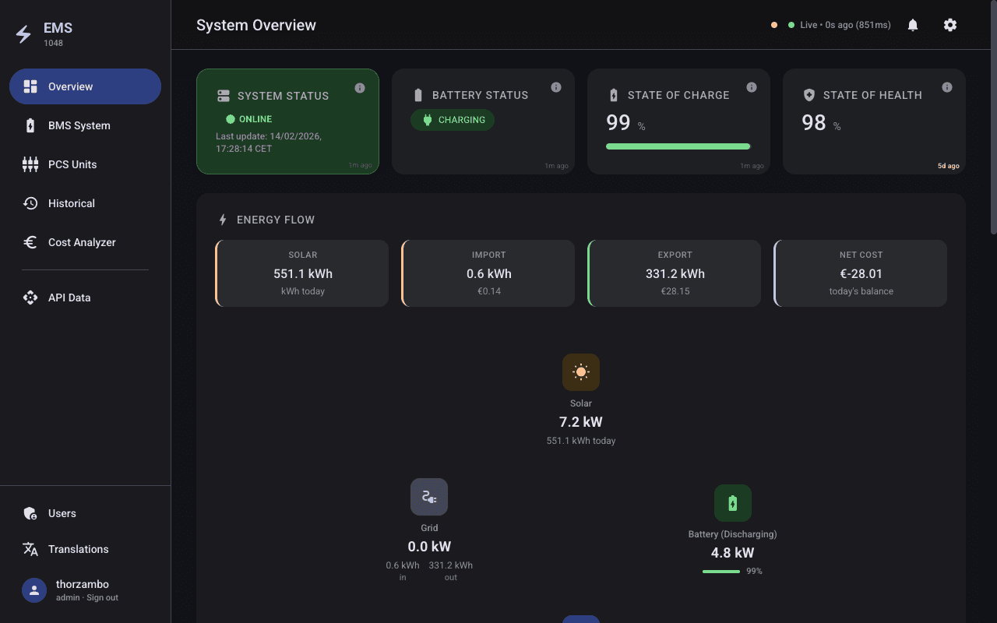Image resolution: width=997 pixels, height=623 pixels.
Task: Go to PCS Units in sidebar
Action: coord(72,164)
